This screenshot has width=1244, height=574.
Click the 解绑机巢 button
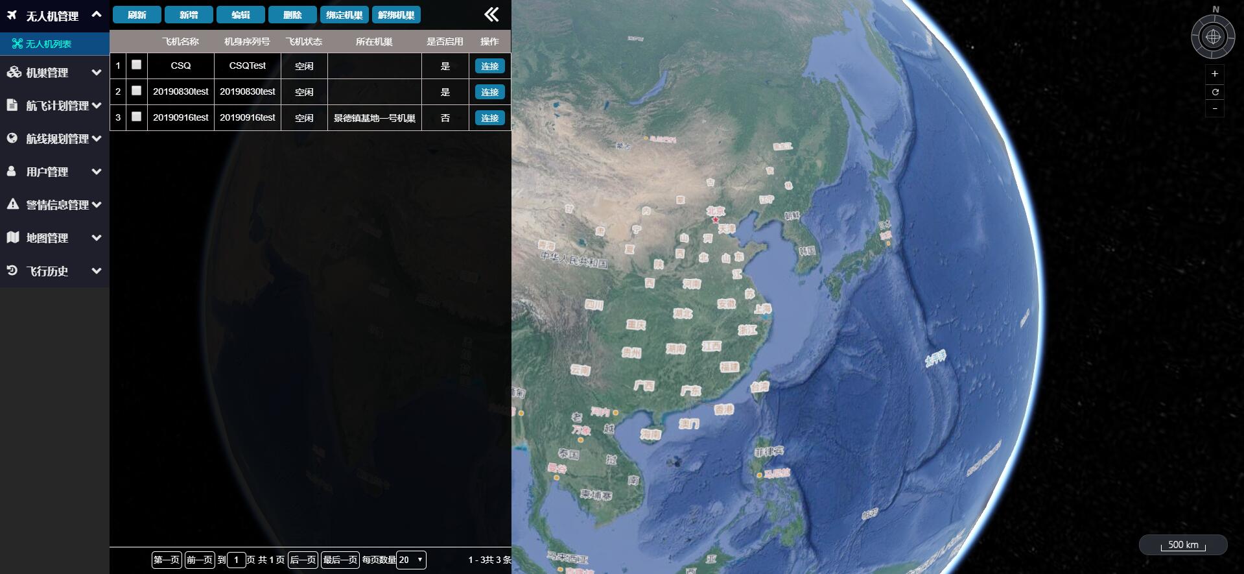pyautogui.click(x=396, y=14)
